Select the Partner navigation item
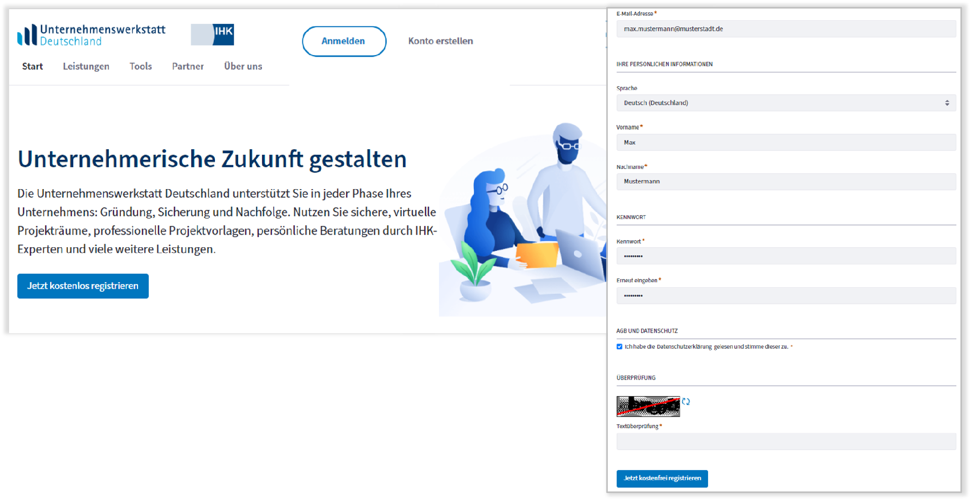Viewport: 971px width, 500px height. pos(188,66)
